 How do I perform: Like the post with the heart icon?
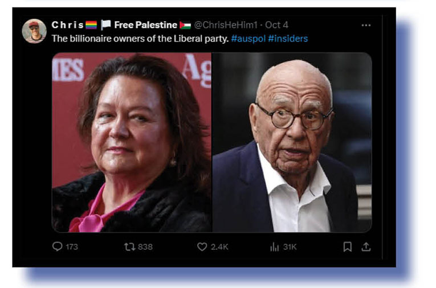202,246
